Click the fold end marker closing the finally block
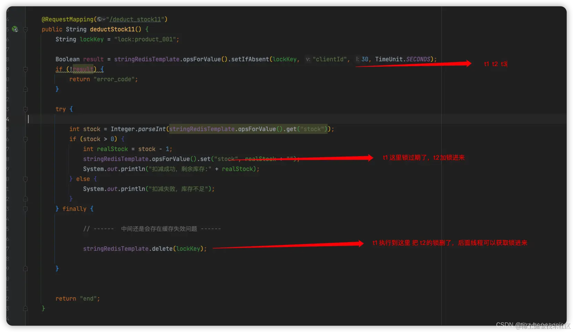Image resolution: width=573 pixels, height=332 pixels. tap(25, 269)
